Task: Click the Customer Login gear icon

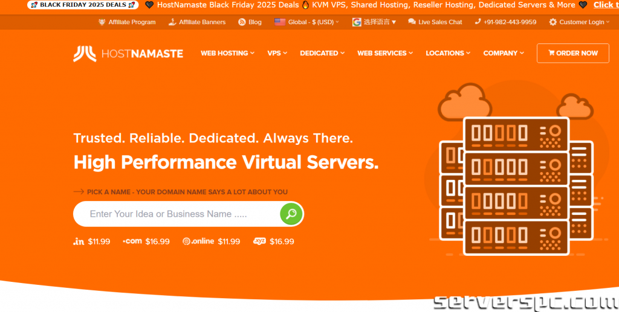Action: pos(553,22)
